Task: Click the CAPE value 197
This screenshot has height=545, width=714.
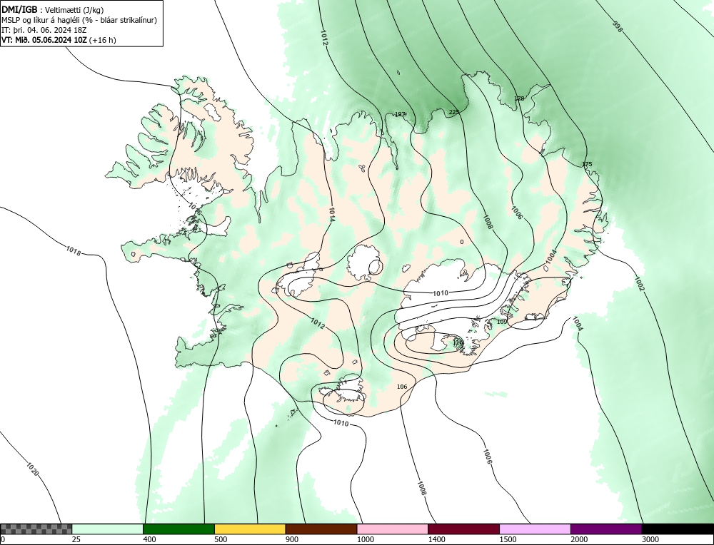Action: pyautogui.click(x=400, y=114)
